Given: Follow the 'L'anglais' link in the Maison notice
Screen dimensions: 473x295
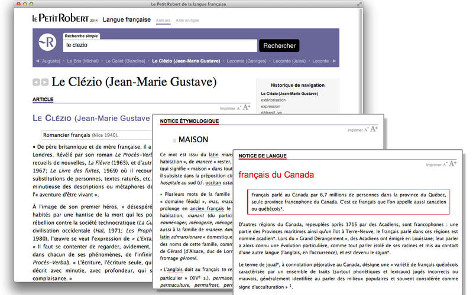Looking at the screenshot, I should (x=174, y=270).
